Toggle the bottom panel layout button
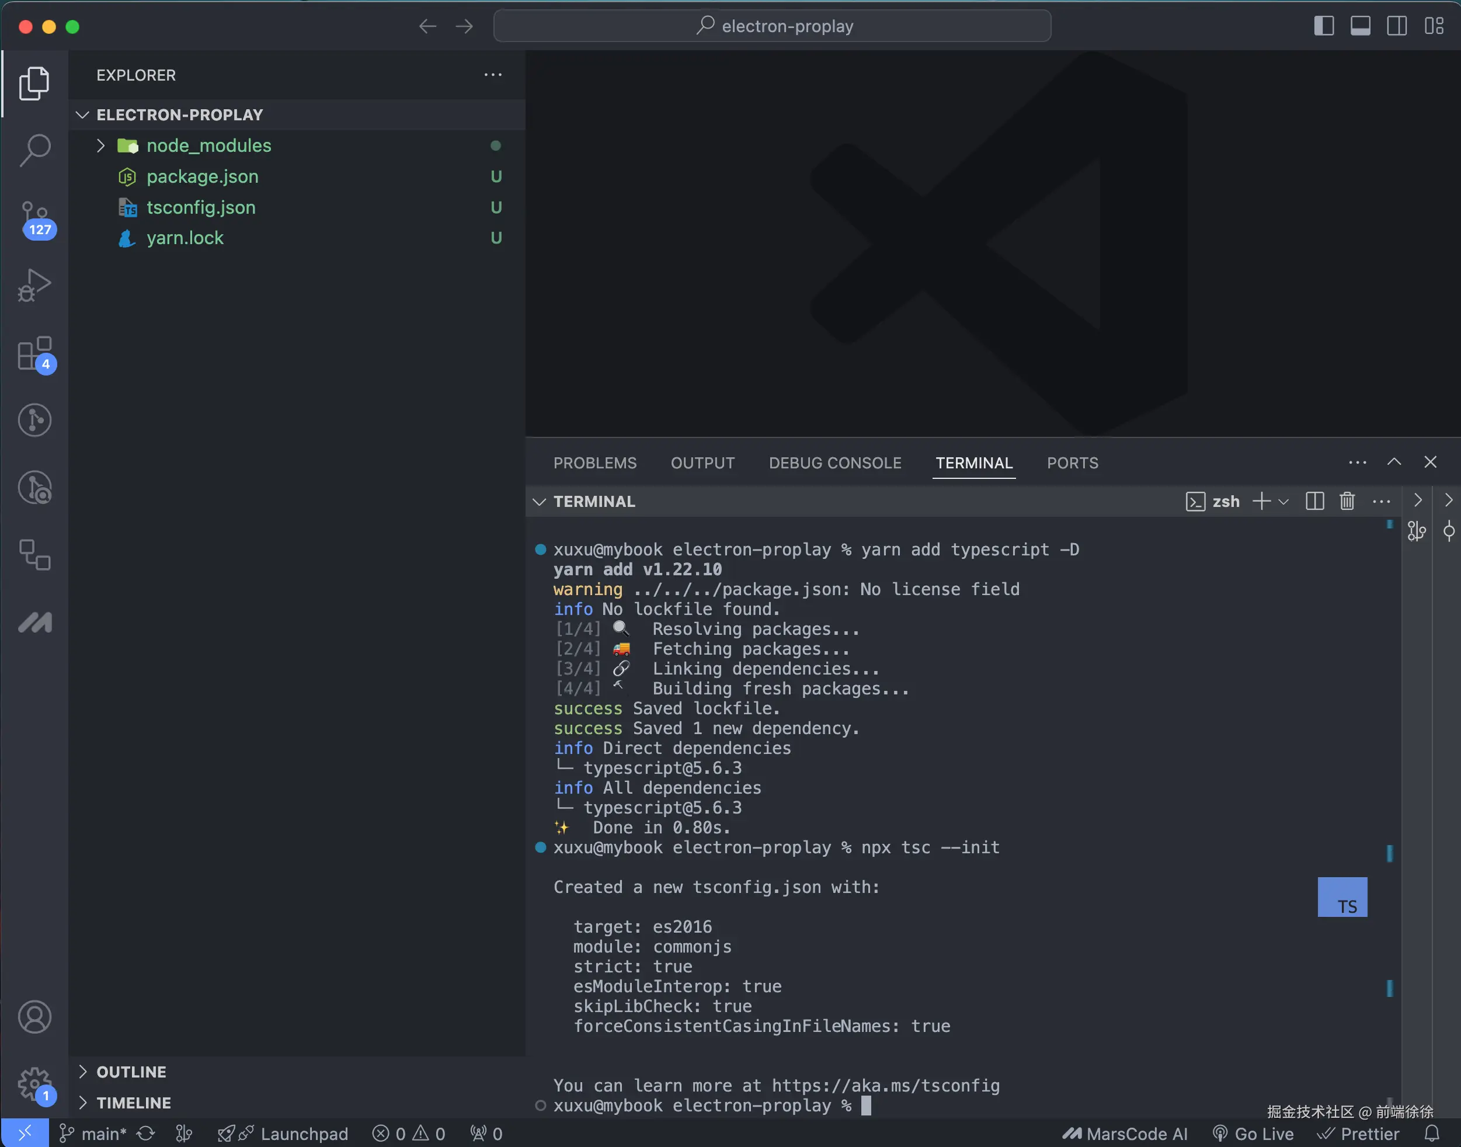The width and height of the screenshot is (1461, 1147). pos(1361,26)
